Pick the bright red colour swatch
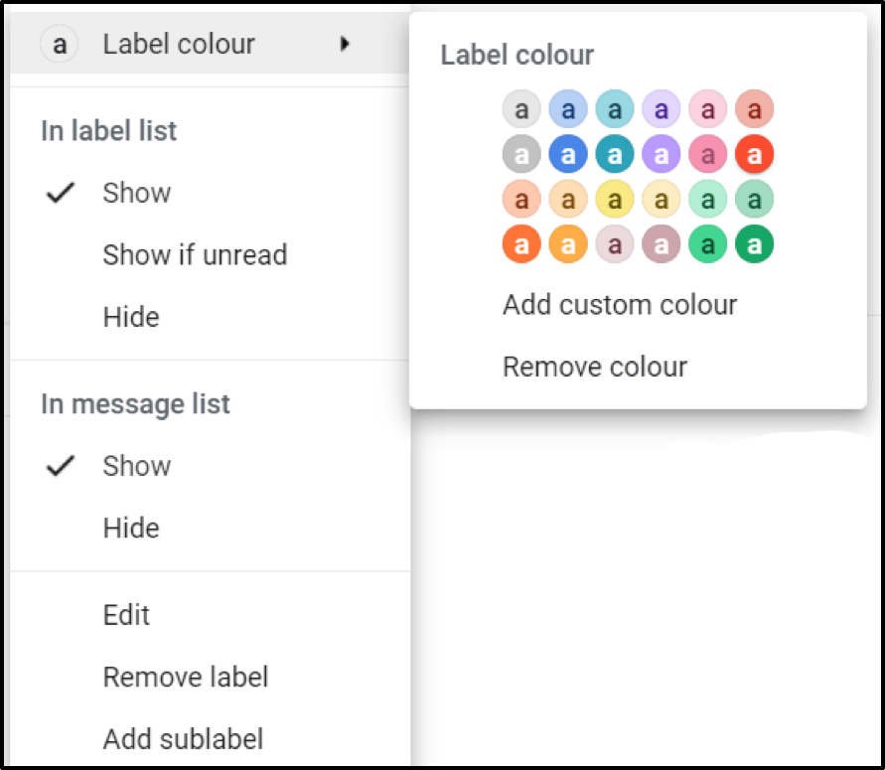The width and height of the screenshot is (885, 770). pos(754,154)
